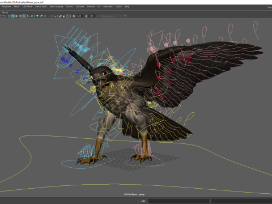This screenshot has width=272, height=204.
Task: Toggle X-ray joints icon
Action: tap(67, 16)
